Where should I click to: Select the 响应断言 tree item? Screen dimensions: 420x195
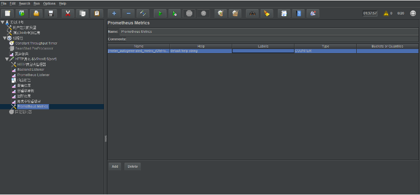pyautogui.click(x=24, y=80)
